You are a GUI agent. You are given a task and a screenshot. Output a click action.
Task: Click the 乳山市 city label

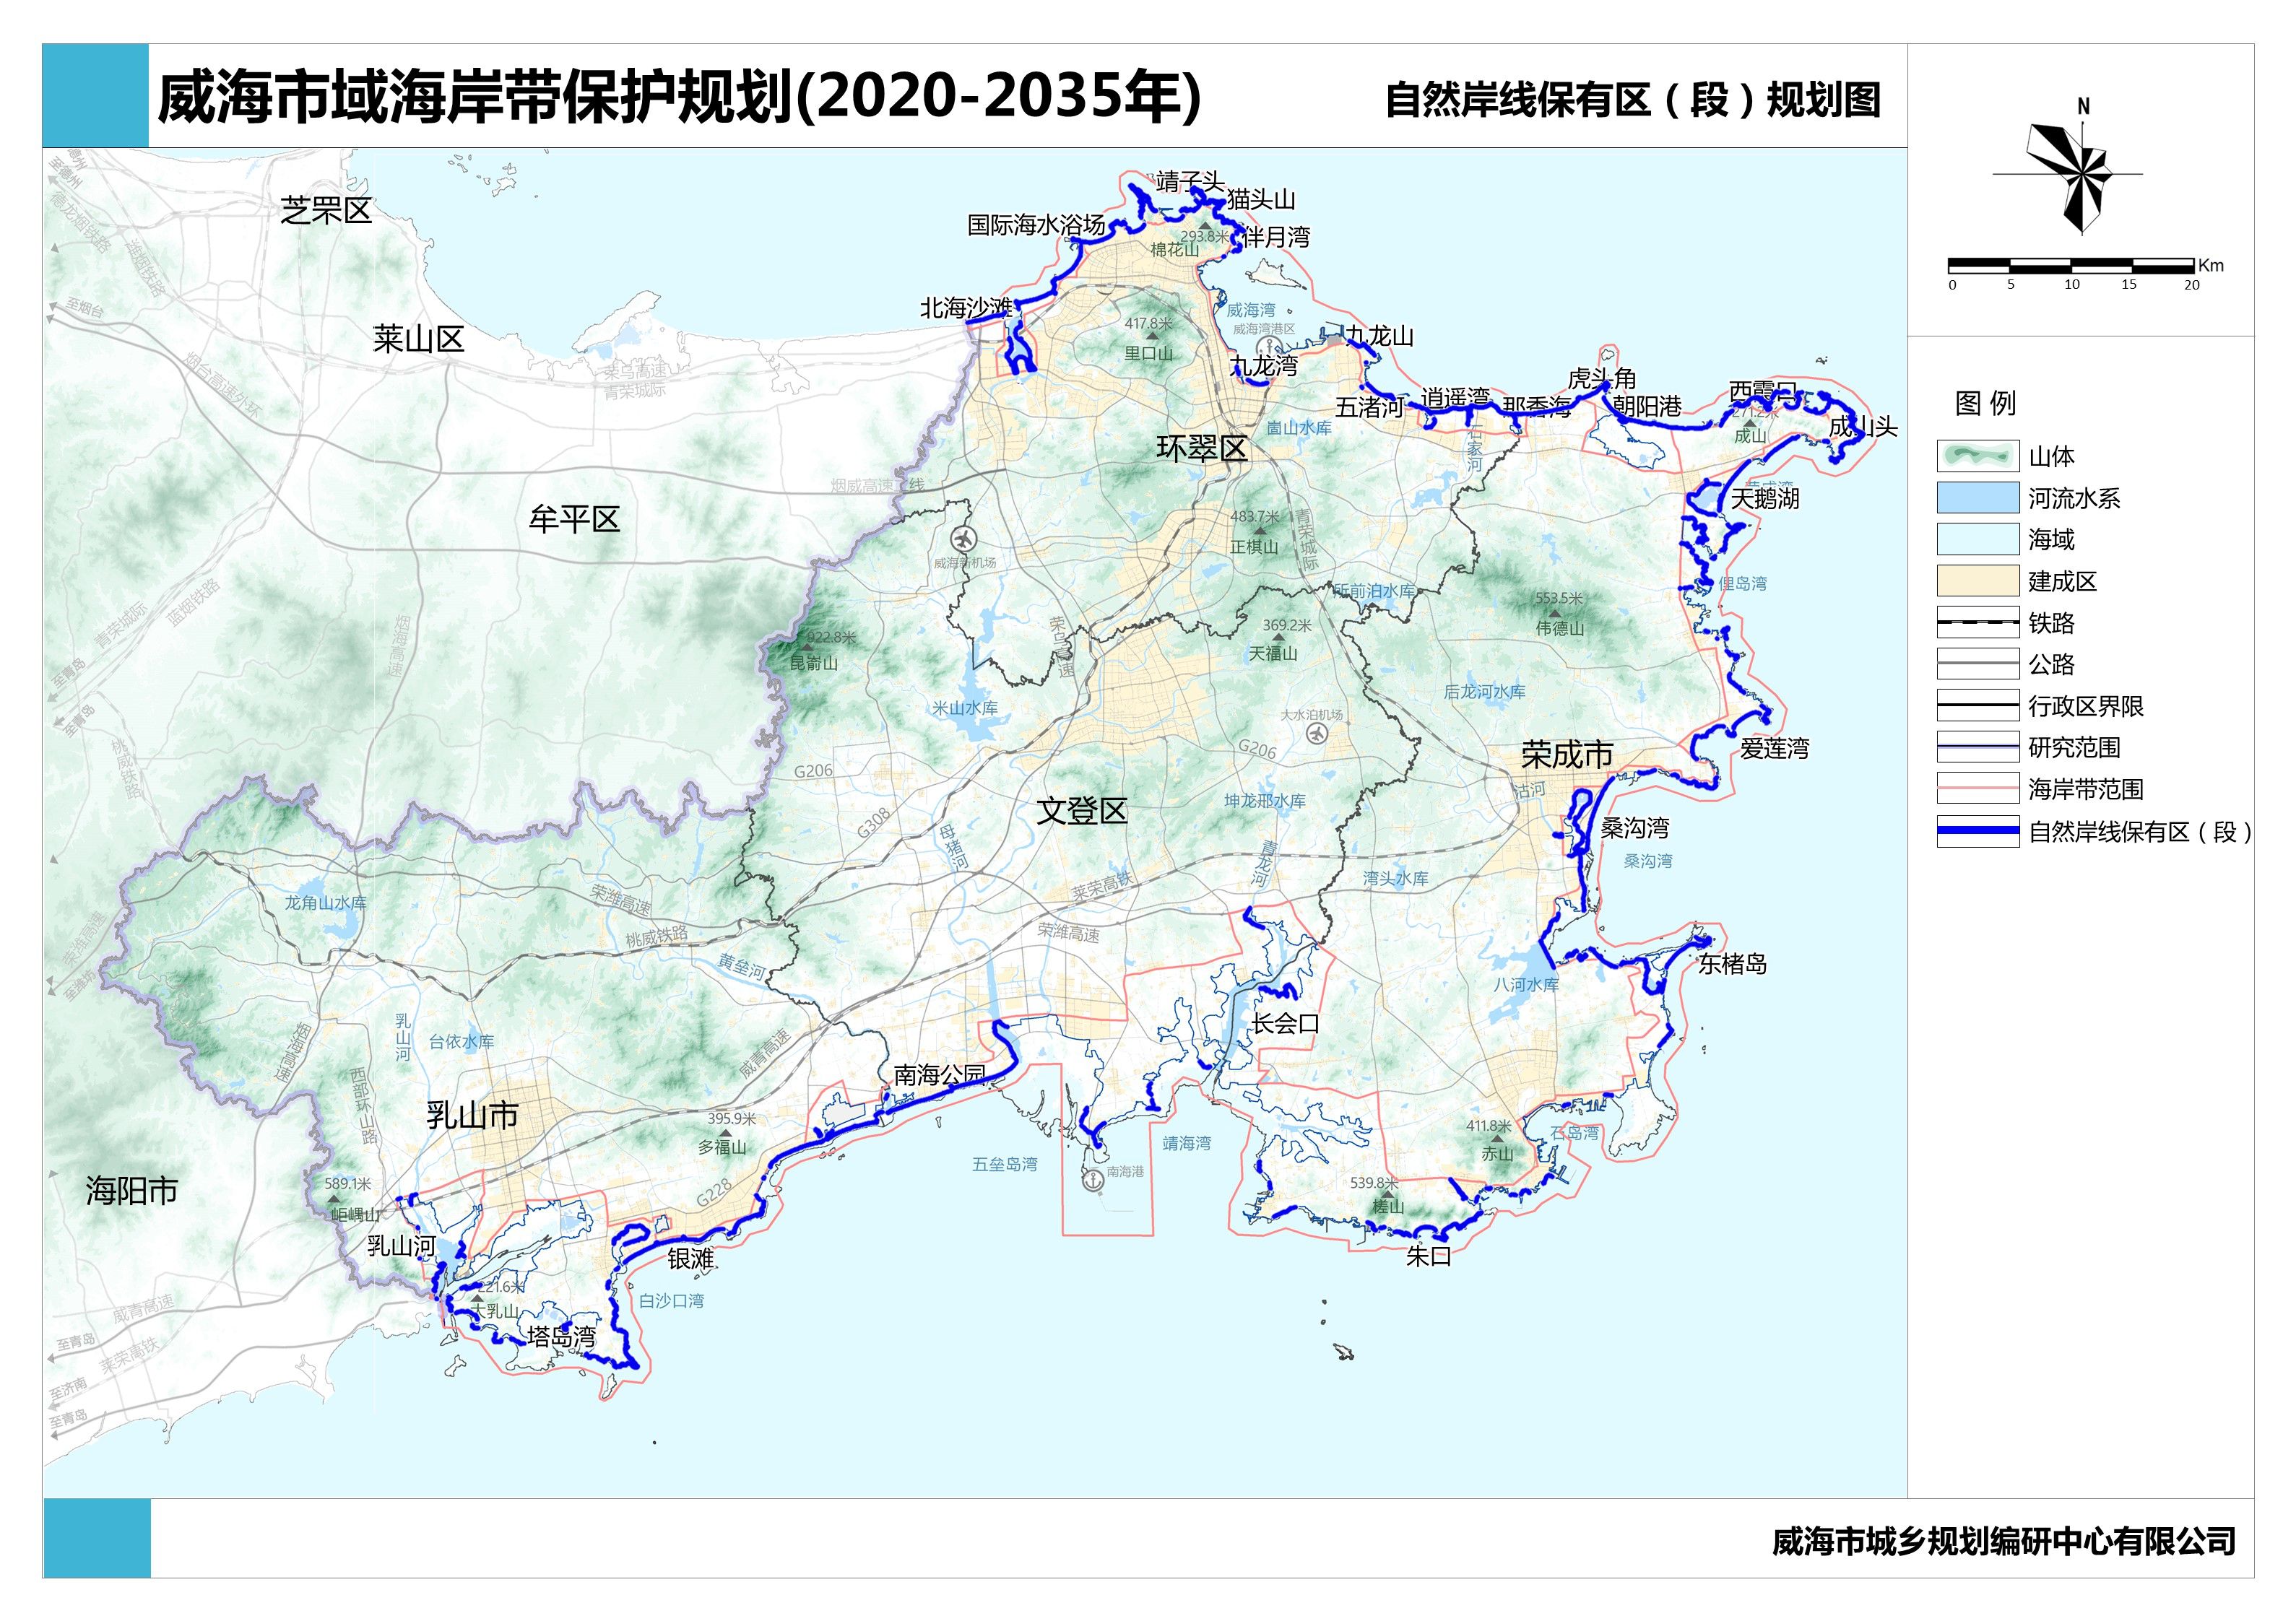472,1115
